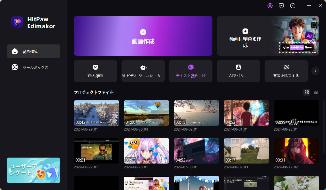
Task: Open the settings icon in the title bar
Action: coord(293,5)
